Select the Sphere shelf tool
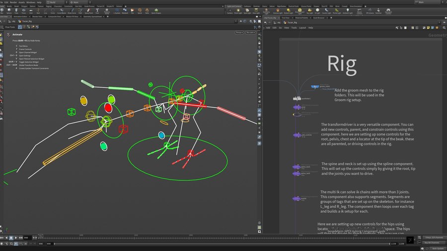 [x=9, y=11]
